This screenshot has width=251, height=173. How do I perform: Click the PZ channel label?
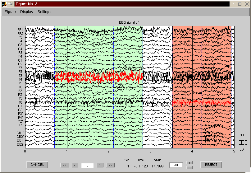pos(20,95)
